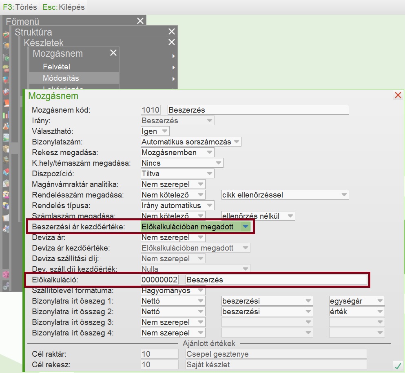Open the Rekesz megadása dropdown

(x=177, y=152)
